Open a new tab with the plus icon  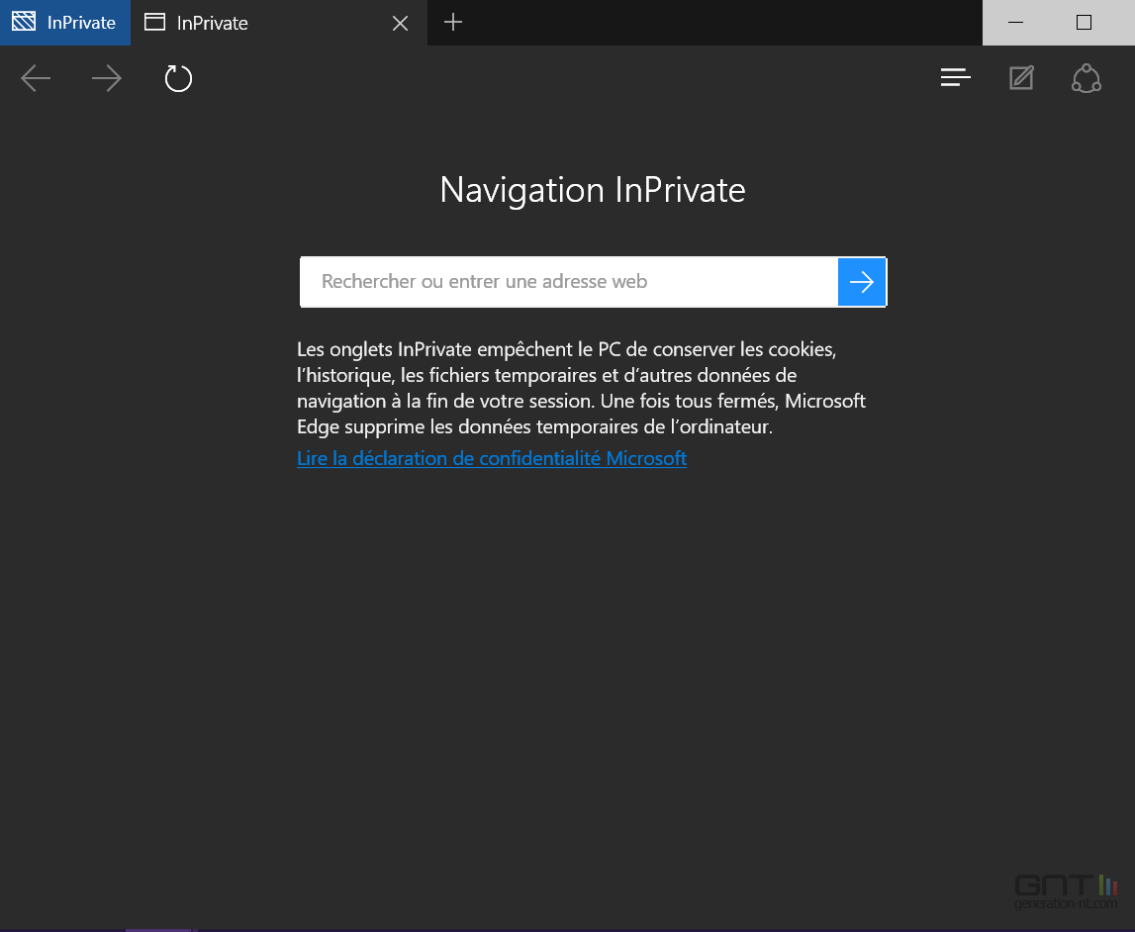pos(453,23)
